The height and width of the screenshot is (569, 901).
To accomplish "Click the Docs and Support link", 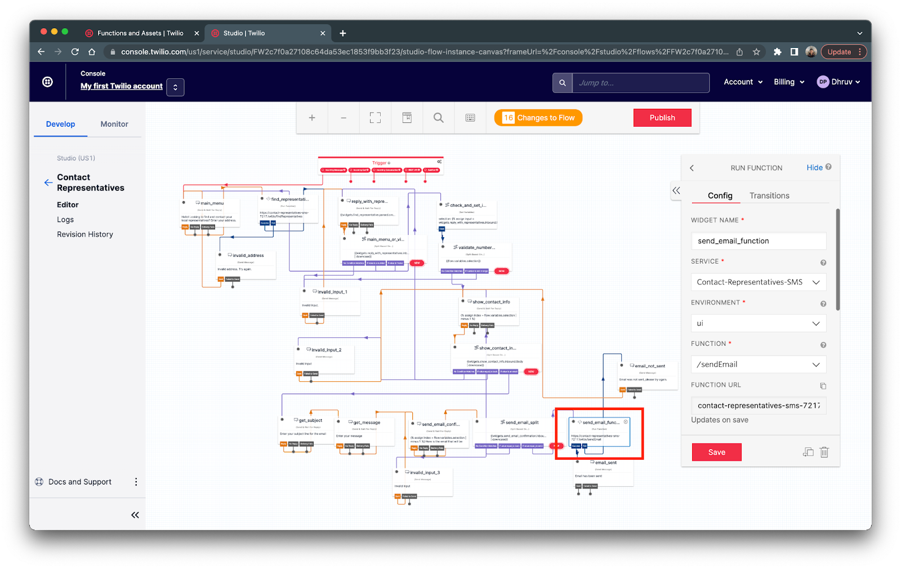I will click(x=80, y=482).
